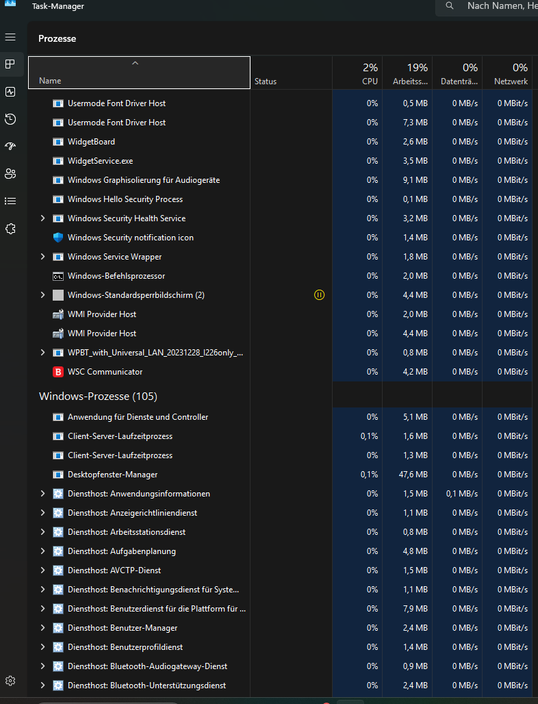Viewport: 538px width, 704px height.
Task: Click the Windows-Prozesse (105) group header
Action: (x=98, y=397)
